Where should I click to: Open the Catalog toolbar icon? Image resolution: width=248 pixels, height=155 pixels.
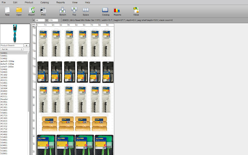(105, 11)
